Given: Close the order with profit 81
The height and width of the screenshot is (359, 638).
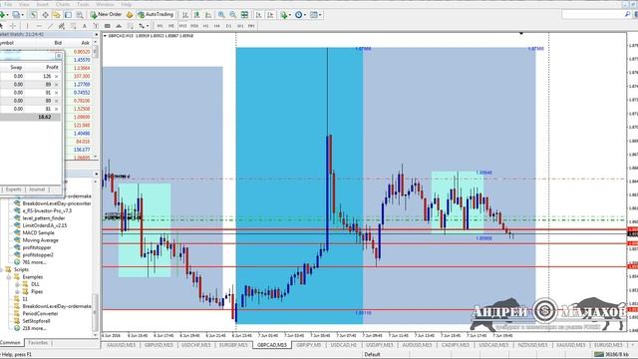Looking at the screenshot, I should (x=56, y=109).
